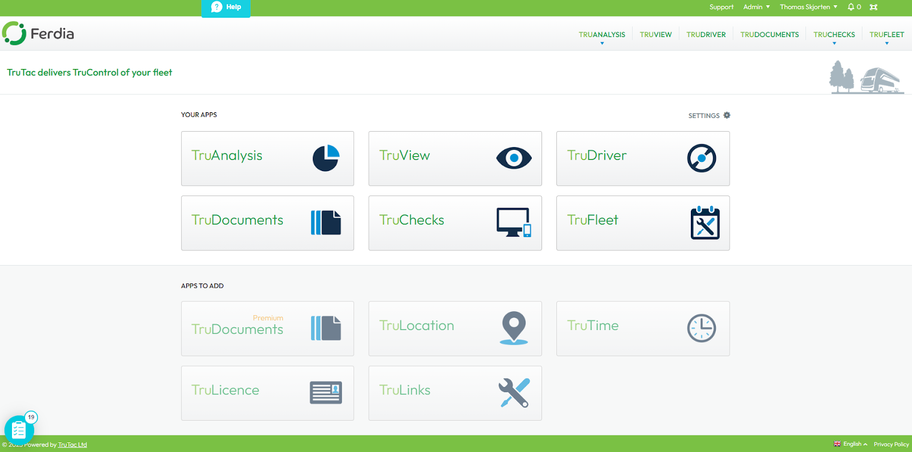Click the UK flag language icon

(x=837, y=444)
